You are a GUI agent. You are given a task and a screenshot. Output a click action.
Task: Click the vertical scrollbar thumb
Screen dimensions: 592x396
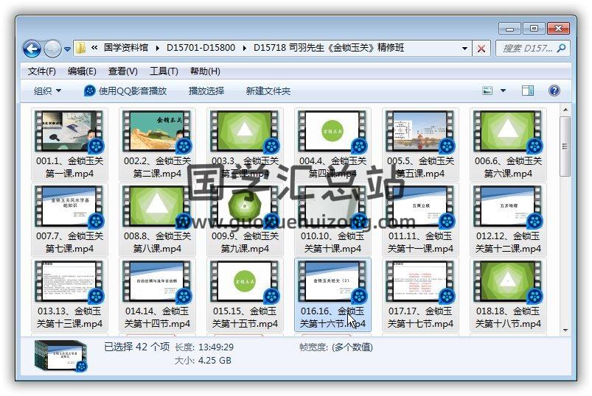(x=565, y=146)
